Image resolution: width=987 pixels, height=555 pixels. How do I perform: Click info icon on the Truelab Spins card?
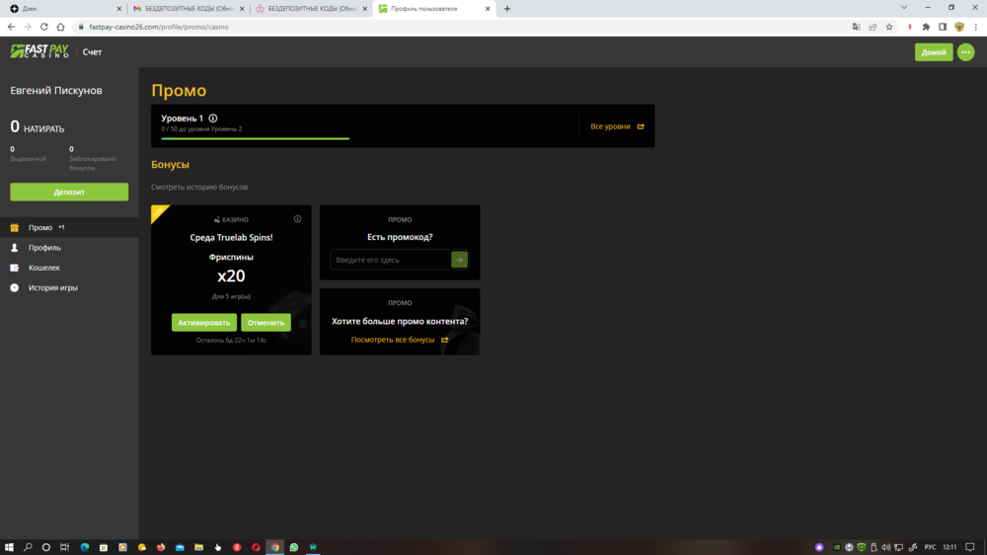click(x=297, y=219)
